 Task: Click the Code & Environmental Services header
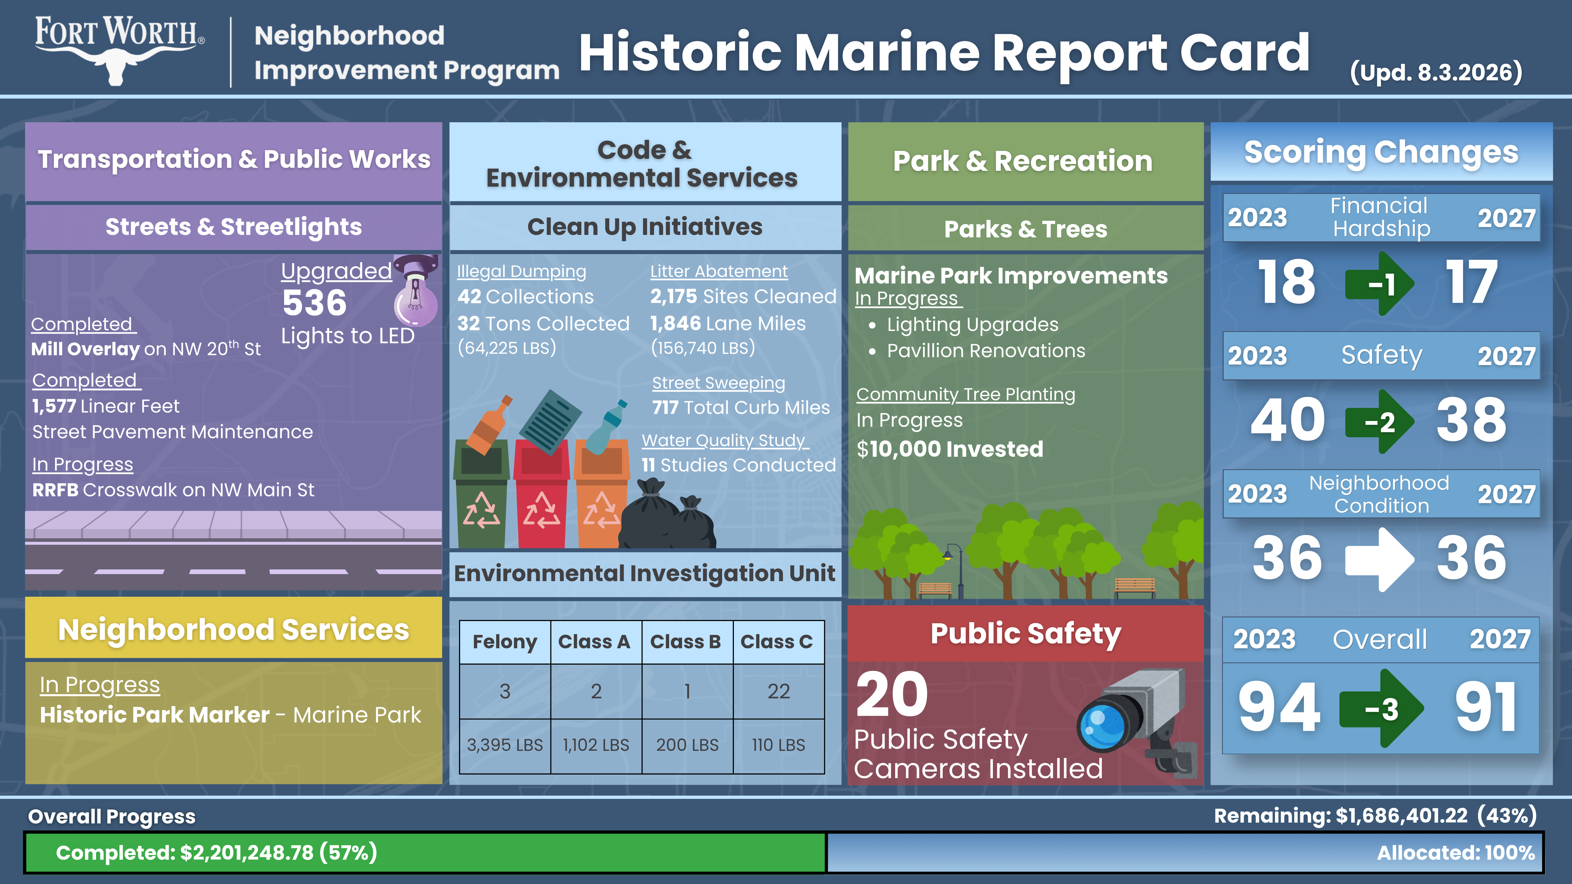pos(645,162)
